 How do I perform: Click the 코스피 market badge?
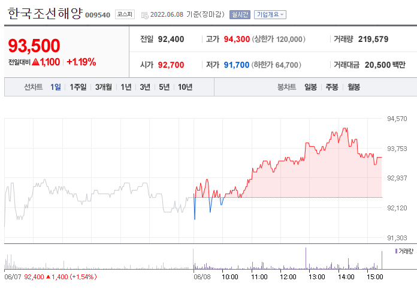tap(125, 14)
